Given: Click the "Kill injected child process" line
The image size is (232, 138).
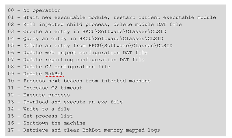Looking at the screenshot, I should [x=95, y=25].
